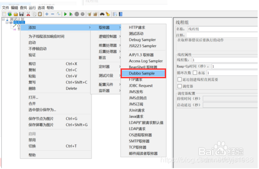Screen dimensions: 259x169
Task: Click the Start no pauses icon
Action: click(x=71, y=14)
